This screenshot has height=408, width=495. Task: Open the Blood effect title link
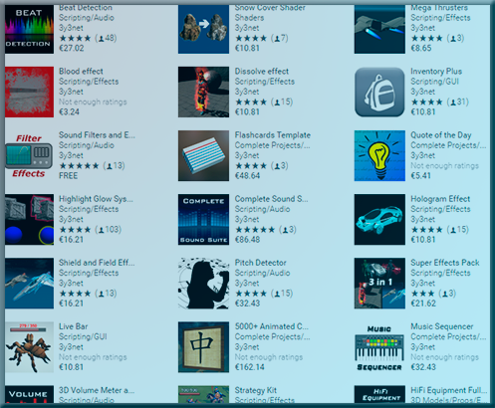(81, 71)
